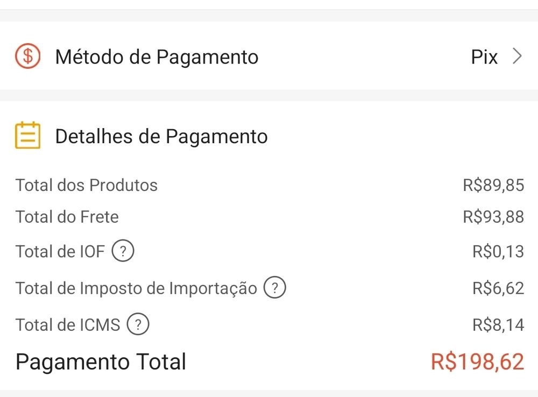This screenshot has width=538, height=397.
Task: Tap the R$89,85 products total amount
Action: [493, 185]
